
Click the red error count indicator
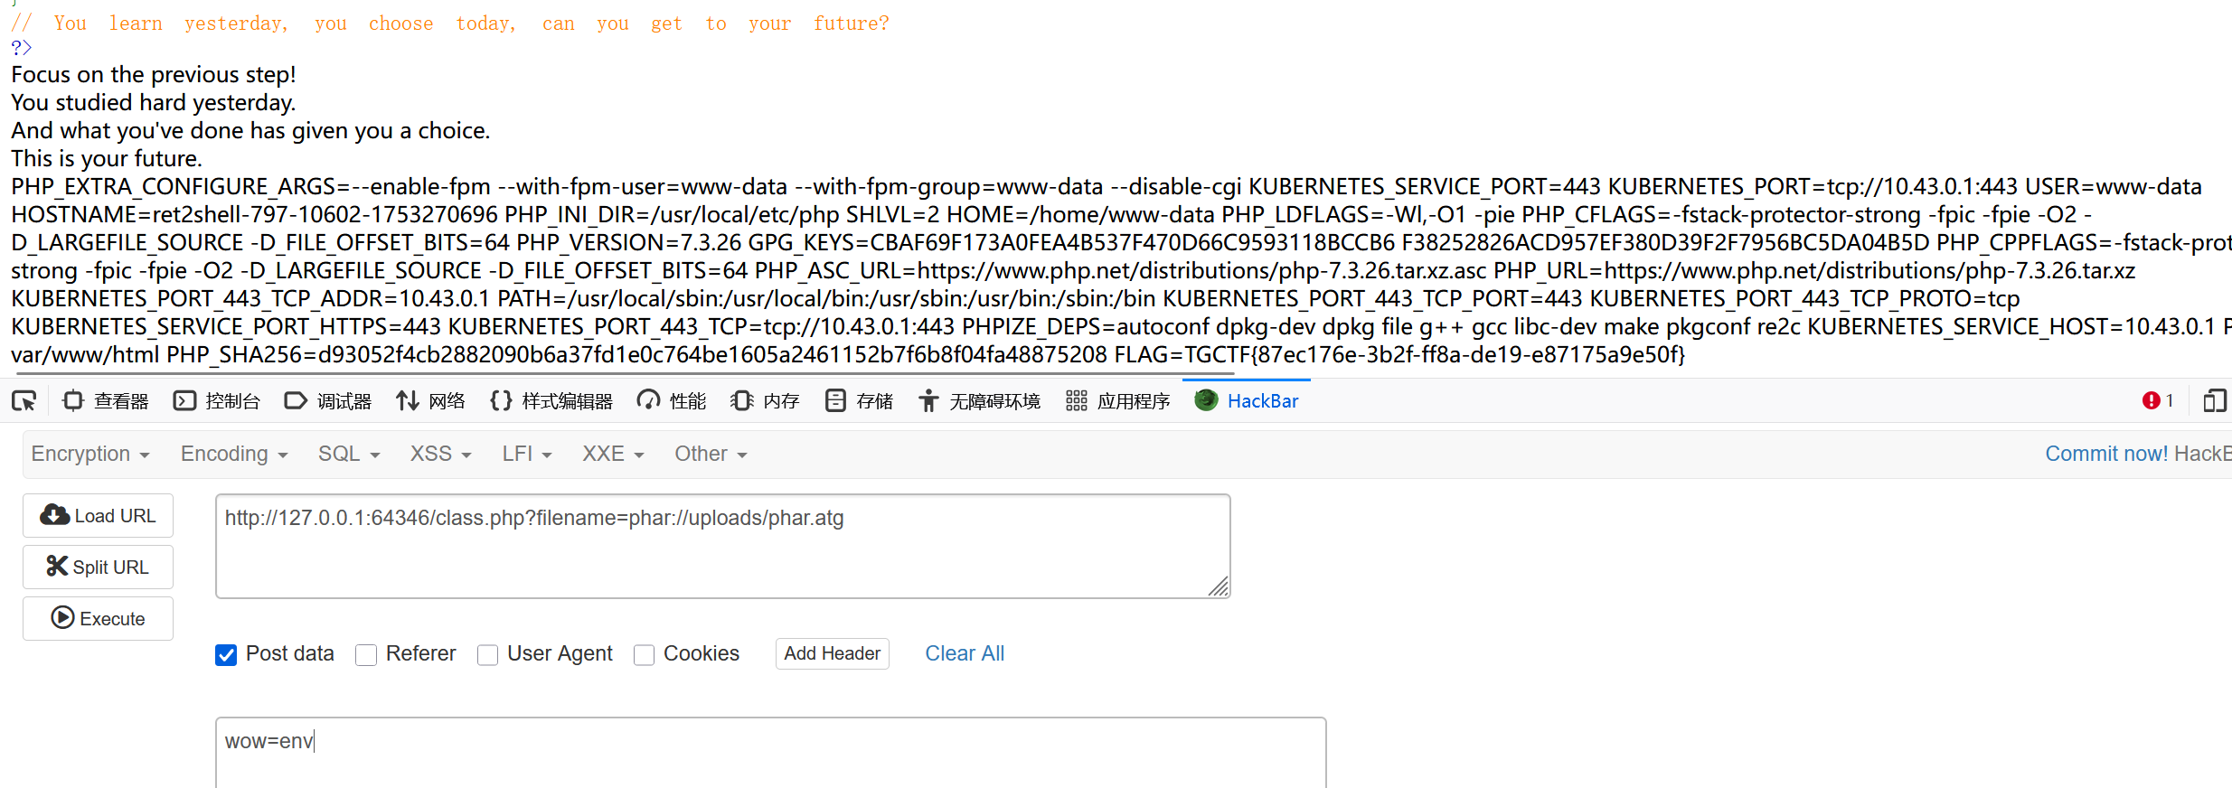tap(2158, 400)
